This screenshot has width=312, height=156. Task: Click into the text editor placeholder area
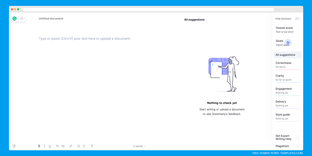85,39
